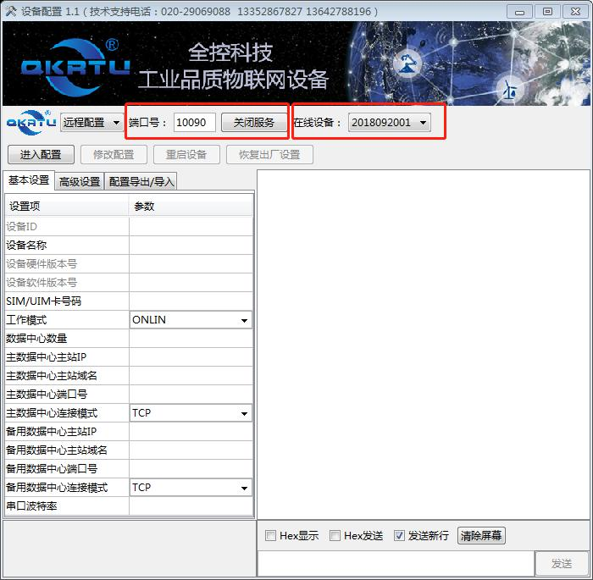Click the 进入配置 button

41,155
